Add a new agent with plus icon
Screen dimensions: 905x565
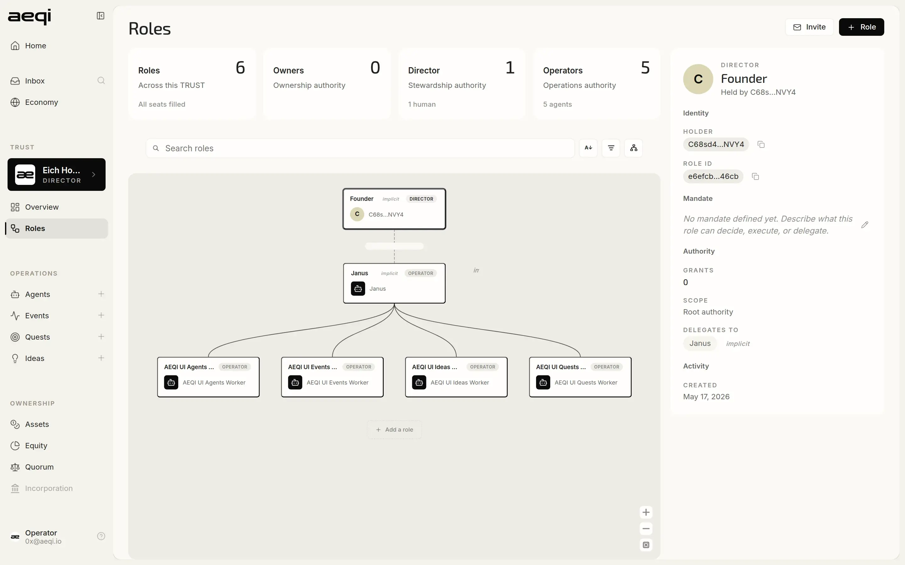pyautogui.click(x=101, y=294)
